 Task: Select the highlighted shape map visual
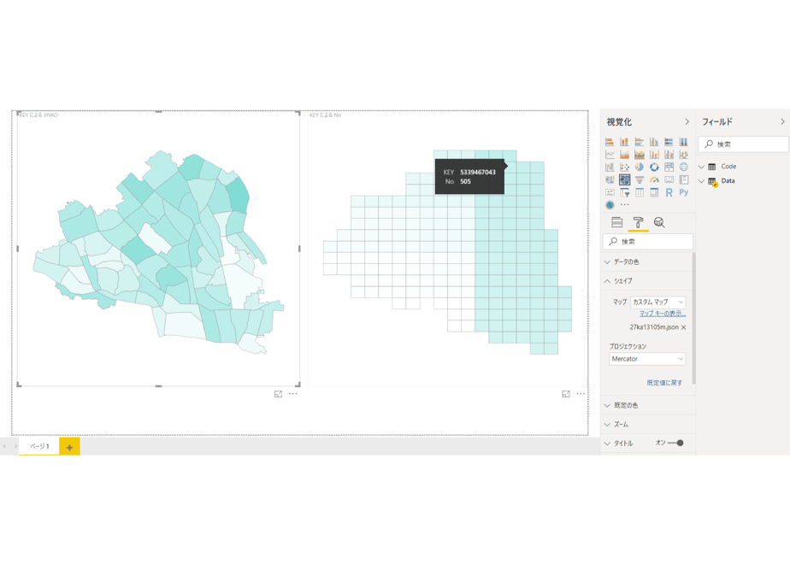(624, 179)
